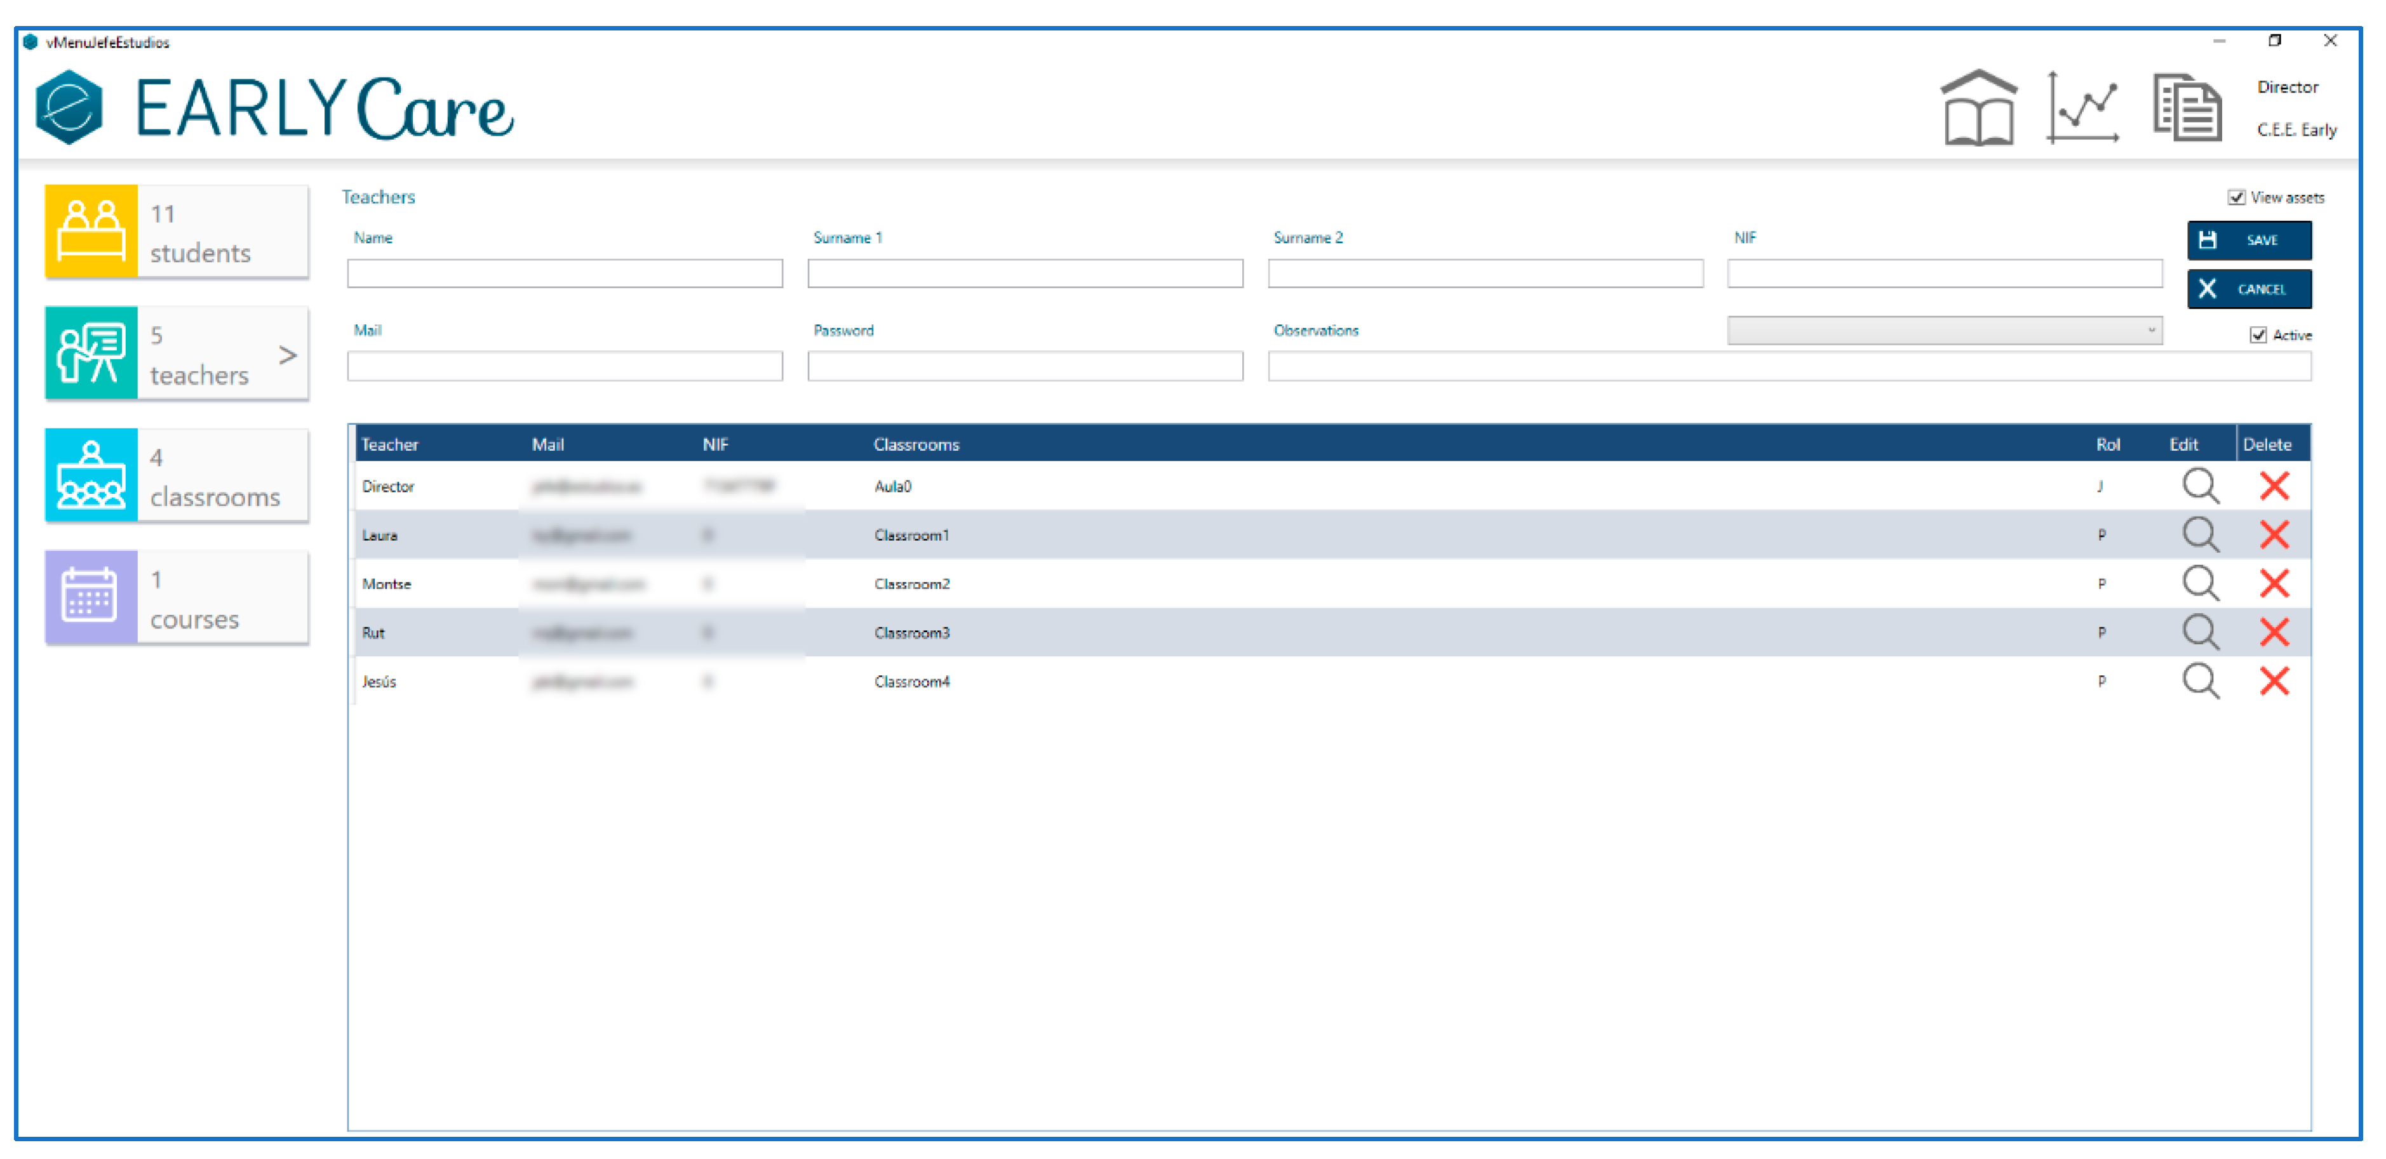Screen dimensions: 2386x1159
Task: Uncheck the Active checkbox
Action: tap(2258, 335)
